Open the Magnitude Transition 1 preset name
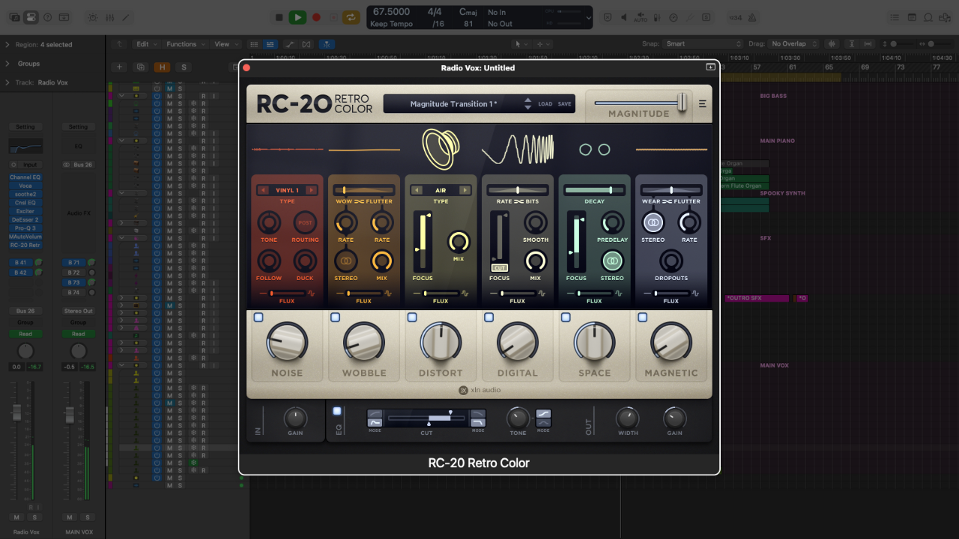959x539 pixels. click(x=453, y=104)
